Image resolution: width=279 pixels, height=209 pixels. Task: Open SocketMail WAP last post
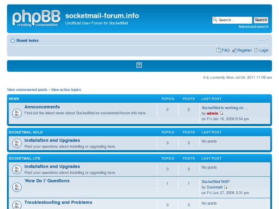pyautogui.click(x=215, y=182)
